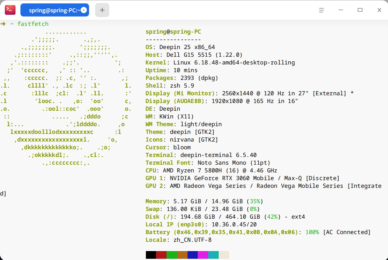Click the cream color block
Image resolution: width=388 pixels, height=260 pixels.
point(224,255)
